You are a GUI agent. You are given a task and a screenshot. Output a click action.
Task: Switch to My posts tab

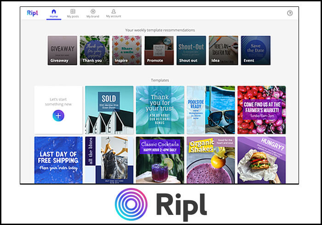[73, 13]
